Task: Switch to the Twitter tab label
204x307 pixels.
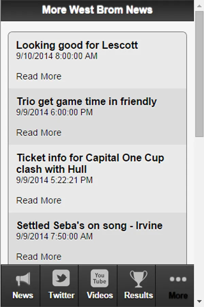Action: pos(61,295)
